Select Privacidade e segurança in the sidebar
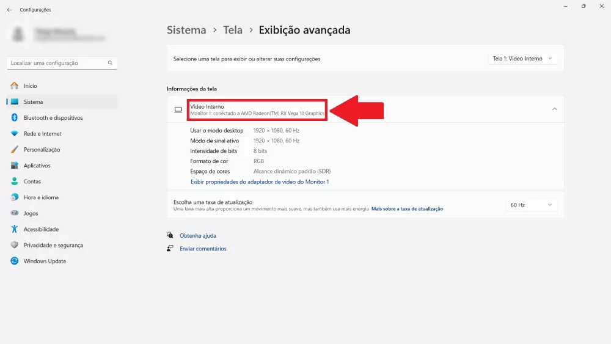 [53, 245]
